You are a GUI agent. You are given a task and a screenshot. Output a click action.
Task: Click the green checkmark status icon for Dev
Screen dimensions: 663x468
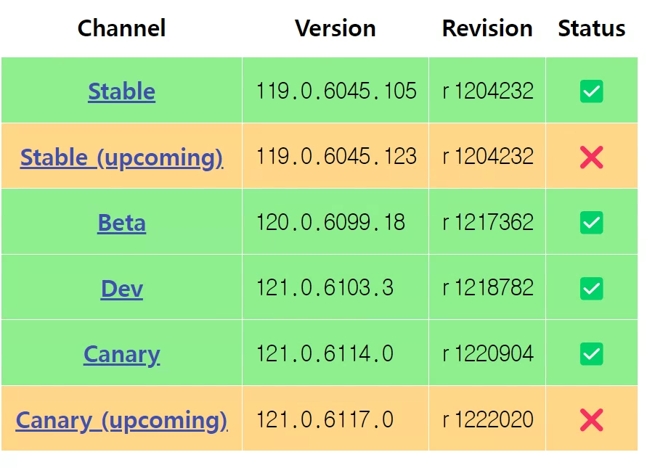592,289
